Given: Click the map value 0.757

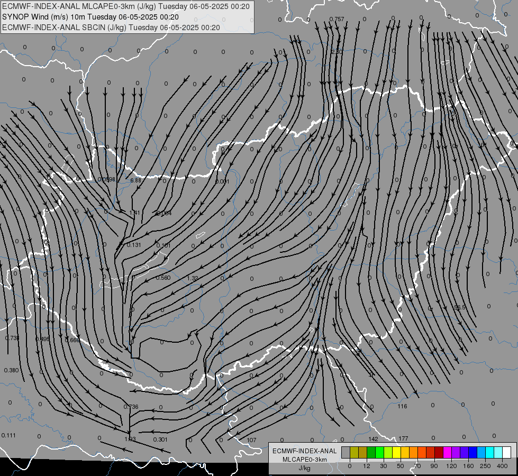Looking at the screenshot, I should (x=337, y=19).
